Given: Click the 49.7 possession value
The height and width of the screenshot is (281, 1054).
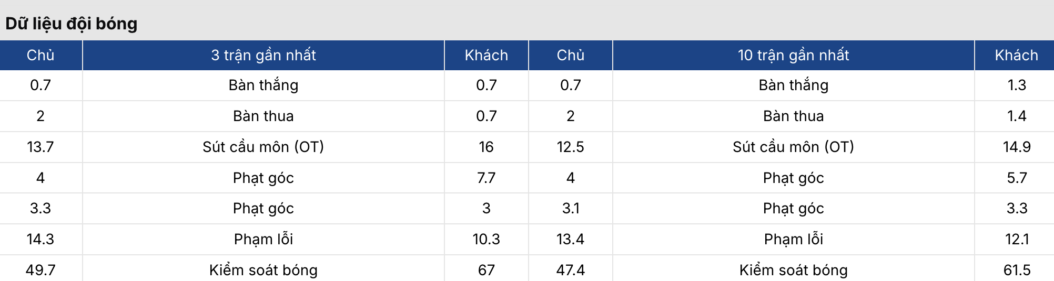Looking at the screenshot, I should (40, 270).
